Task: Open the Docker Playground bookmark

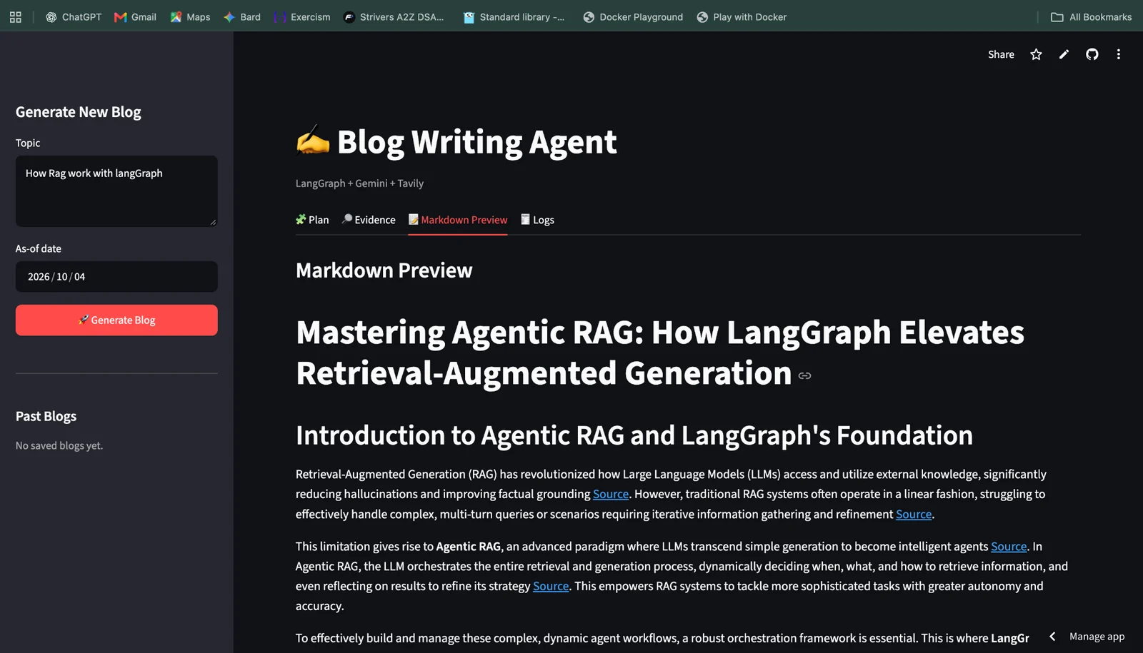Action: click(x=633, y=17)
